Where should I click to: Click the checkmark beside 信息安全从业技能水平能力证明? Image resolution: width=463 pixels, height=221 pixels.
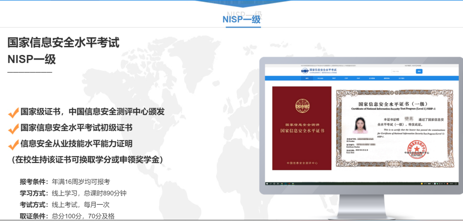click(x=14, y=145)
